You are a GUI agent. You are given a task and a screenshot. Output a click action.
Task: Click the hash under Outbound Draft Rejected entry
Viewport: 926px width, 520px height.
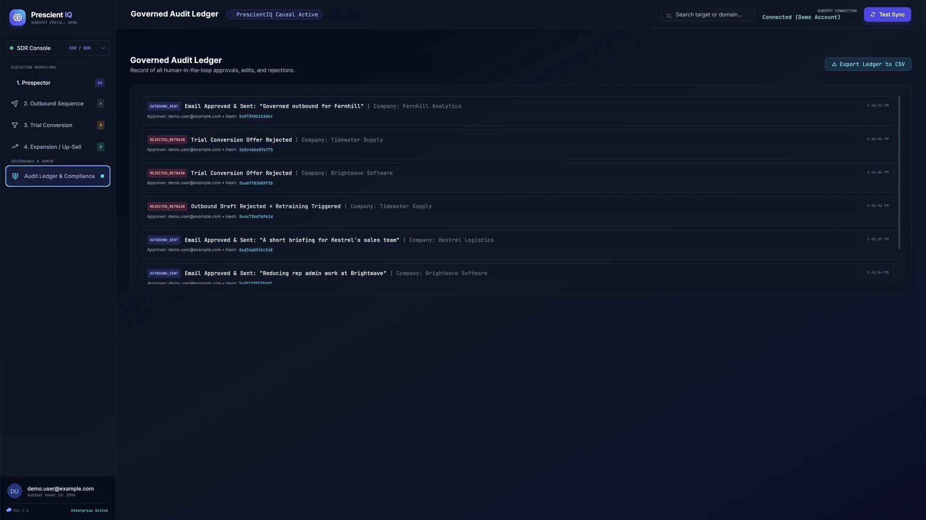256,217
